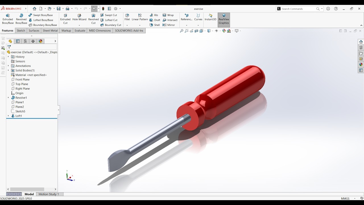Expand the Annotations node
Viewport: 364px width, 205px height.
(8, 66)
